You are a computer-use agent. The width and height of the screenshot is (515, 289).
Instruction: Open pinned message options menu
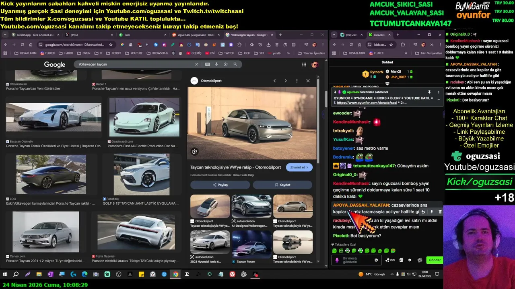pyautogui.click(x=439, y=92)
